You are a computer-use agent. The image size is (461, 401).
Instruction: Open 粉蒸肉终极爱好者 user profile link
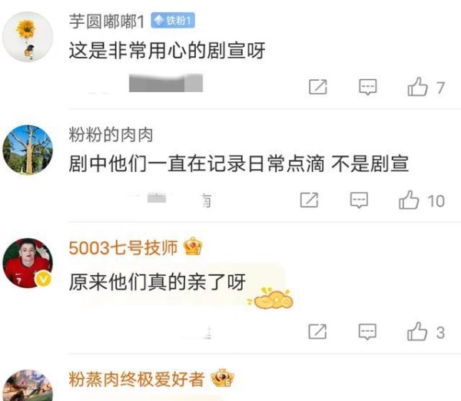coord(137,379)
